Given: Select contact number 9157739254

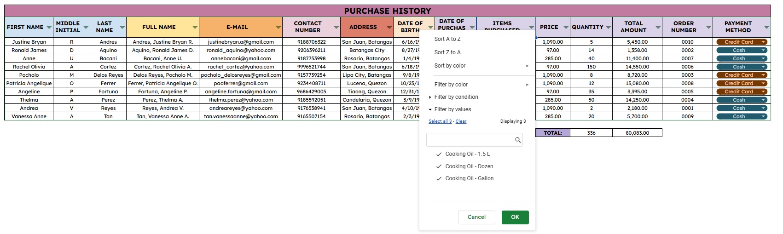Looking at the screenshot, I should (x=311, y=75).
